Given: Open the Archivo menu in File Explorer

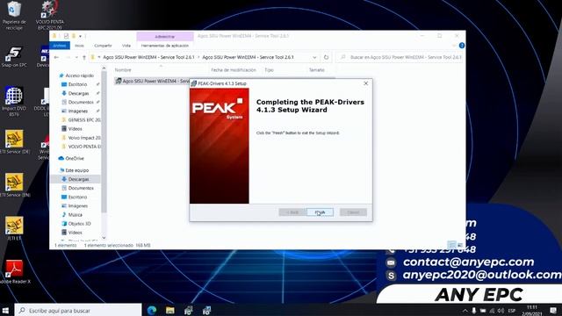Looking at the screenshot, I should (x=60, y=46).
